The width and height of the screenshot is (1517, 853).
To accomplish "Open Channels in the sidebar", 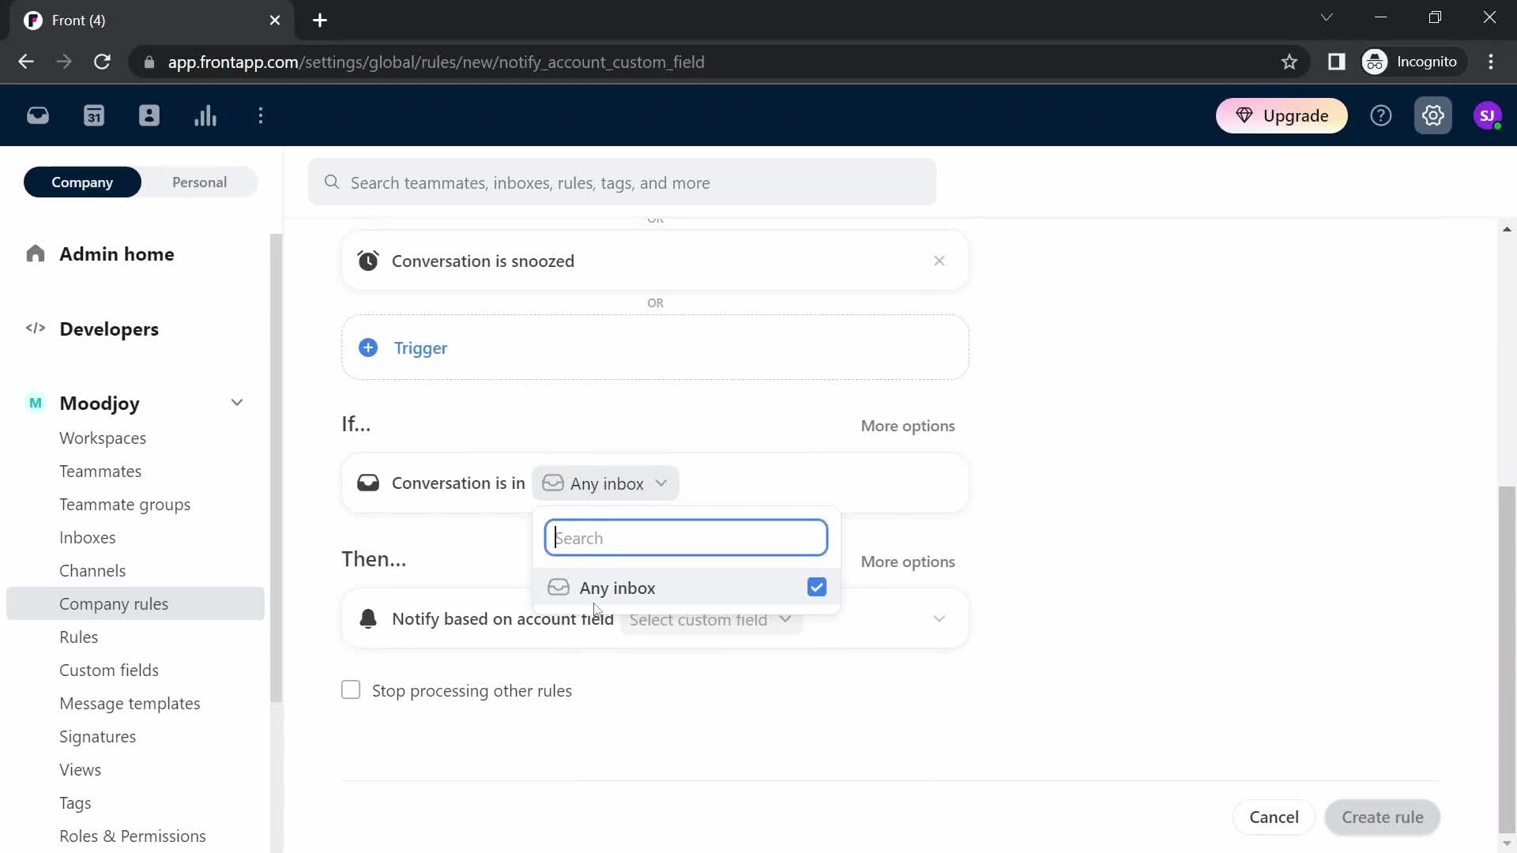I will (92, 571).
